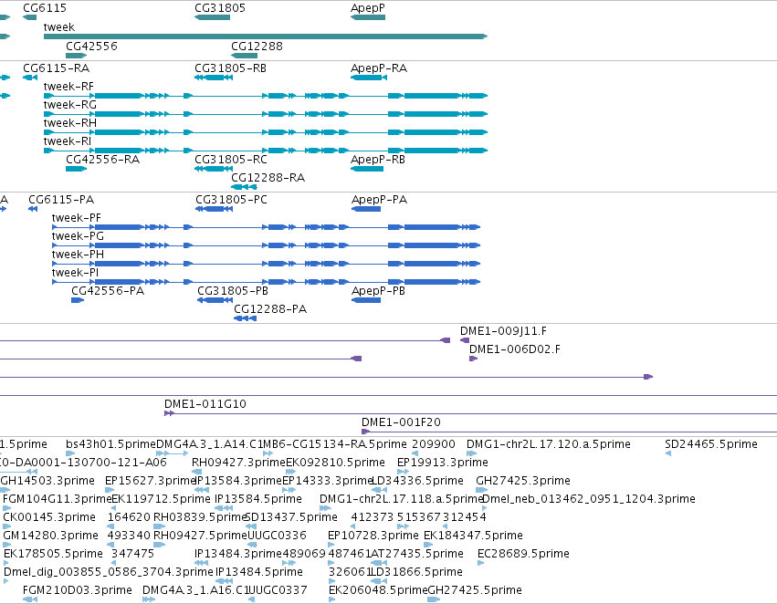Click the CG6115 gene label
This screenshot has width=777, height=604.
click(x=45, y=8)
